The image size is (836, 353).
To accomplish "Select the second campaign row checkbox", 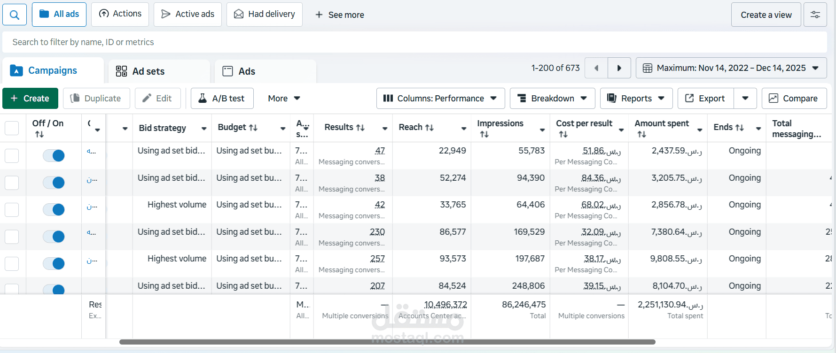I will 12,183.
